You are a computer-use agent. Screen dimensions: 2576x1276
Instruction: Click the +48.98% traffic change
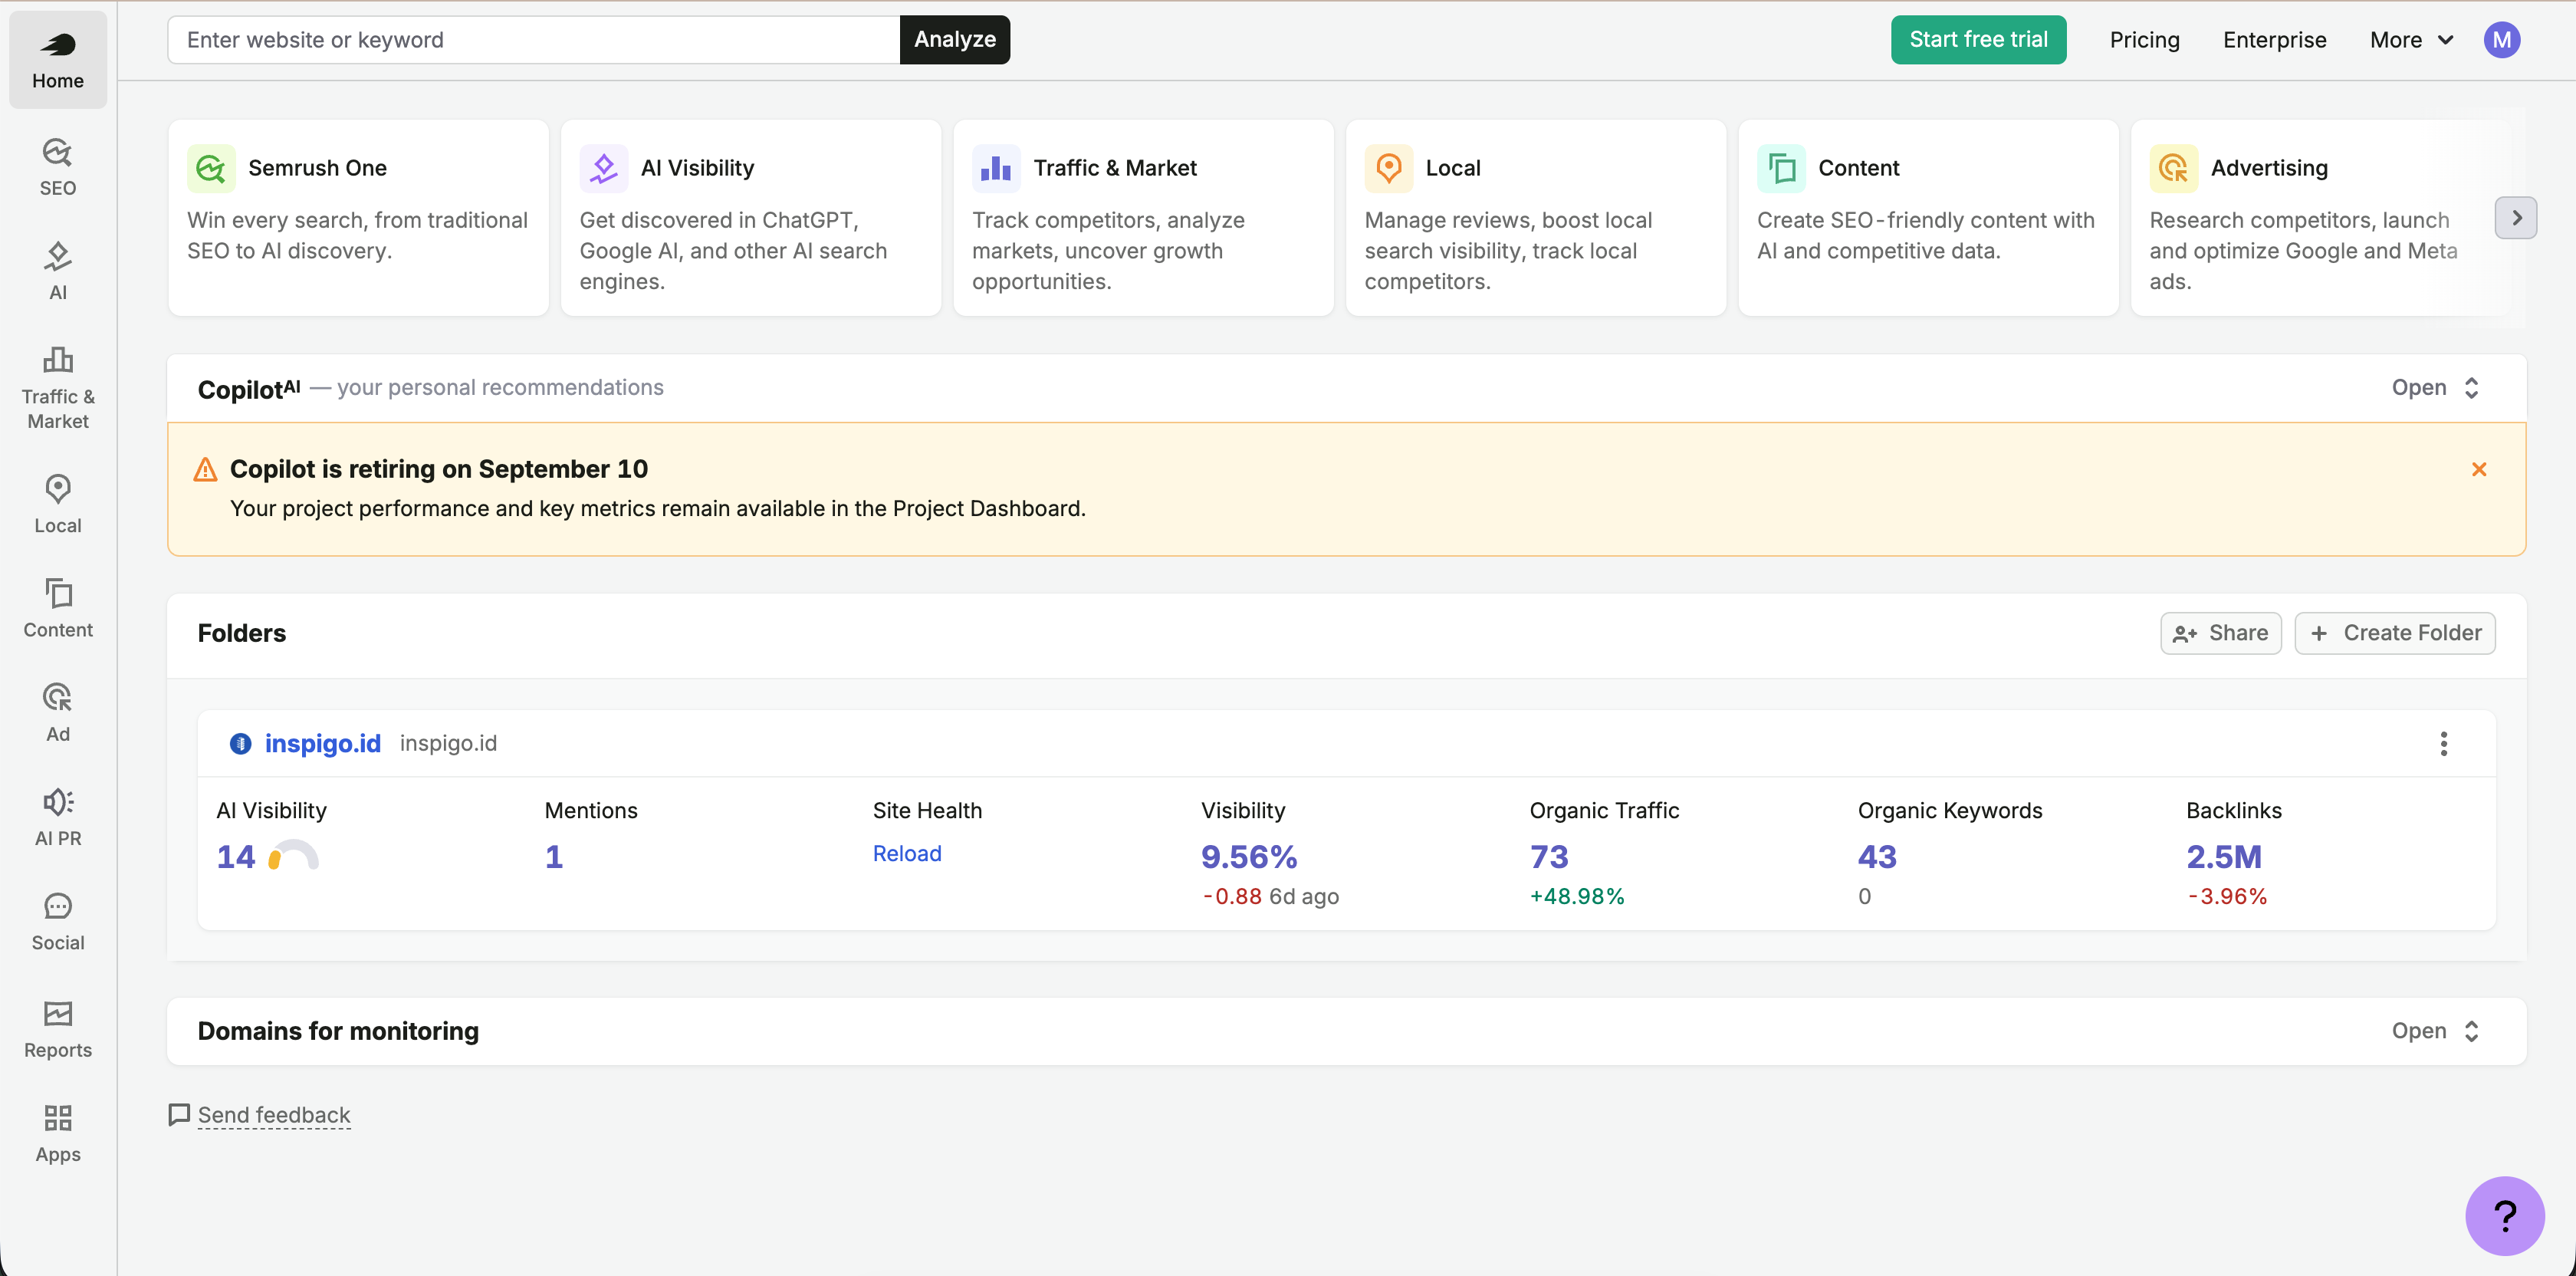coord(1576,896)
